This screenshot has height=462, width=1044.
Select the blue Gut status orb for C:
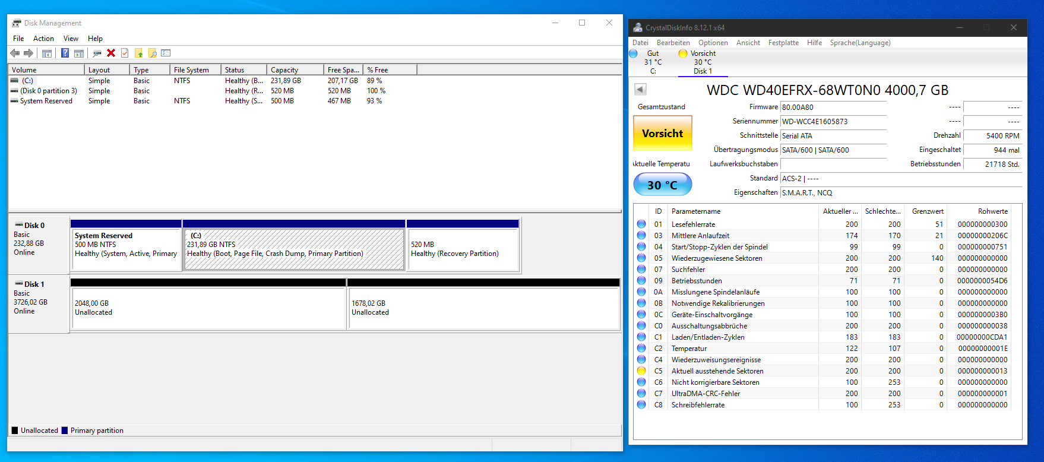[633, 53]
